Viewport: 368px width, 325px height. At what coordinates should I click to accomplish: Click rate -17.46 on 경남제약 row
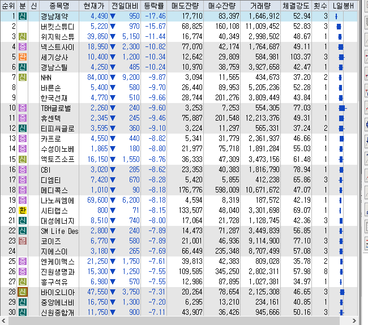click(x=155, y=16)
